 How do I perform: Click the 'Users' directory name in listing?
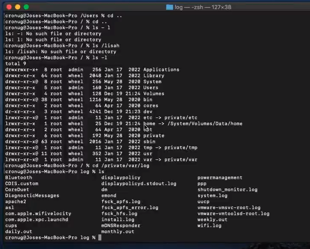tap(151, 87)
